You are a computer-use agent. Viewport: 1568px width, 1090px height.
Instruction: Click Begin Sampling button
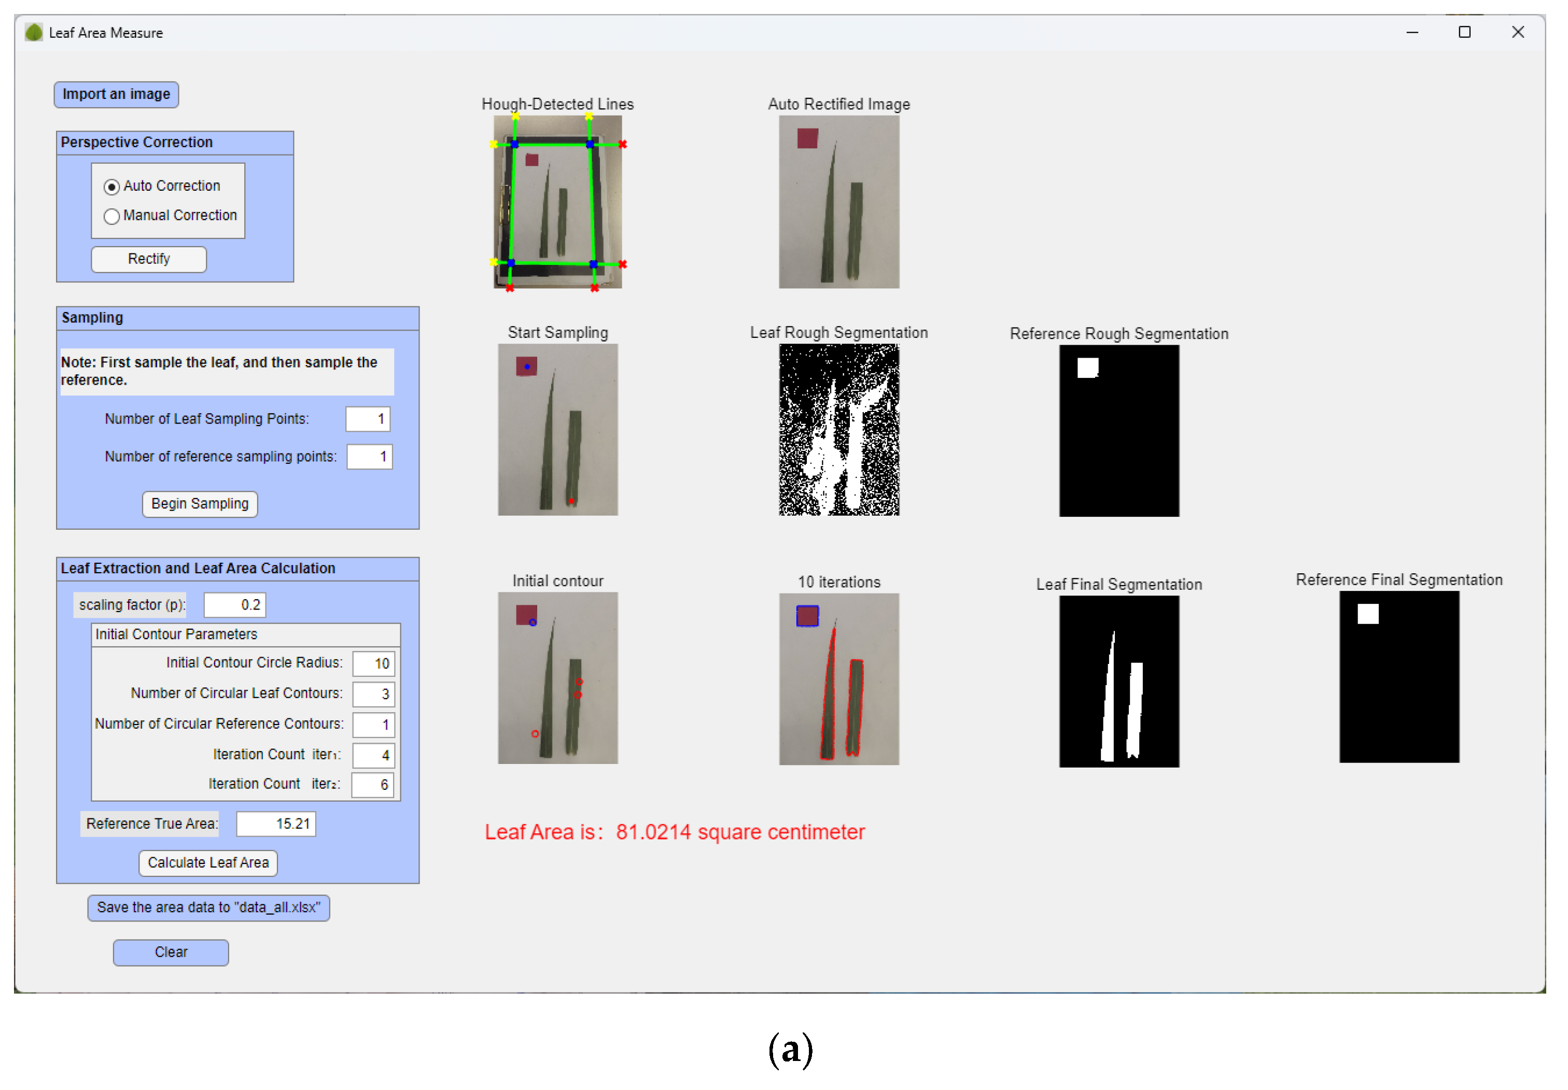pyautogui.click(x=200, y=504)
